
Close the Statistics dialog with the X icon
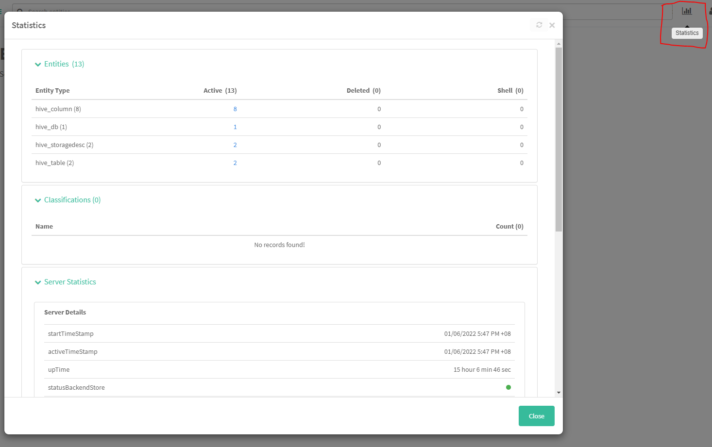pos(552,25)
